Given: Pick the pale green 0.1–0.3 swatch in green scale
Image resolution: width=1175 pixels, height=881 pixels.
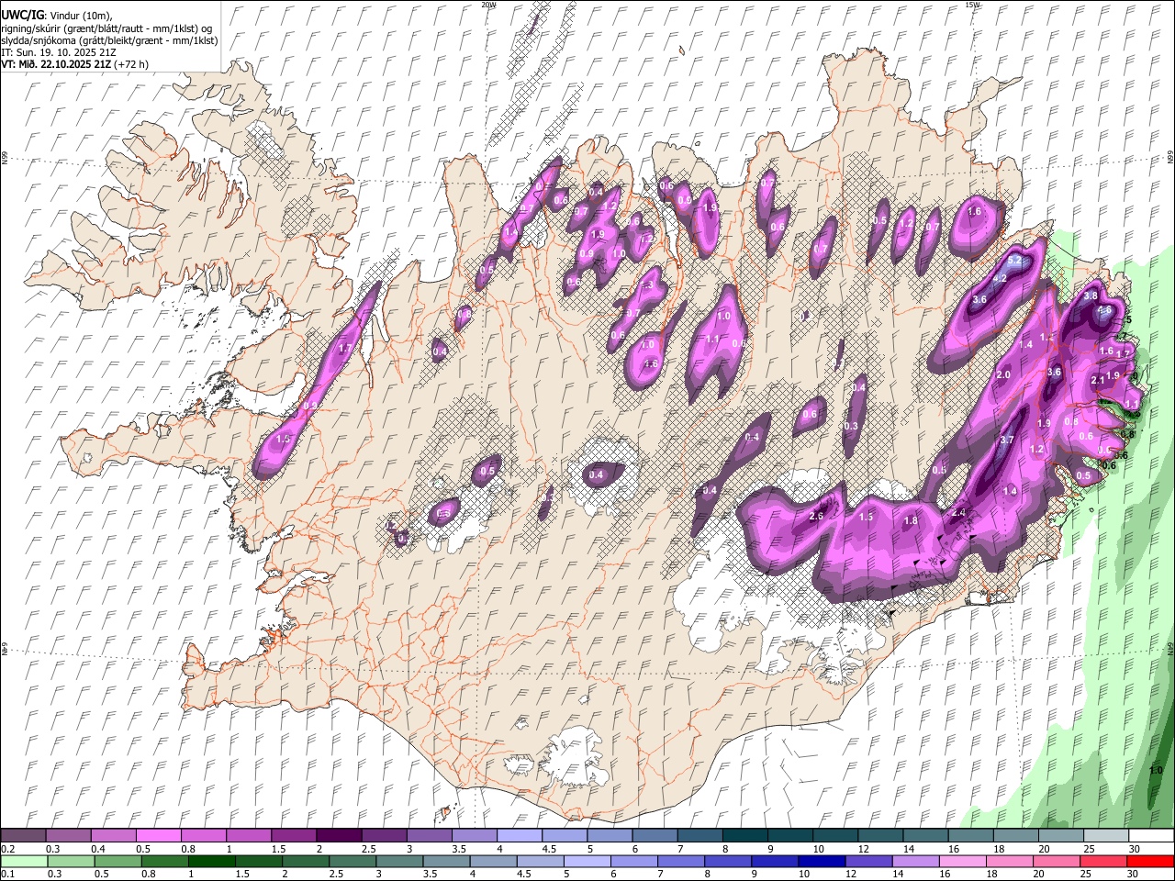Looking at the screenshot, I should [23, 861].
